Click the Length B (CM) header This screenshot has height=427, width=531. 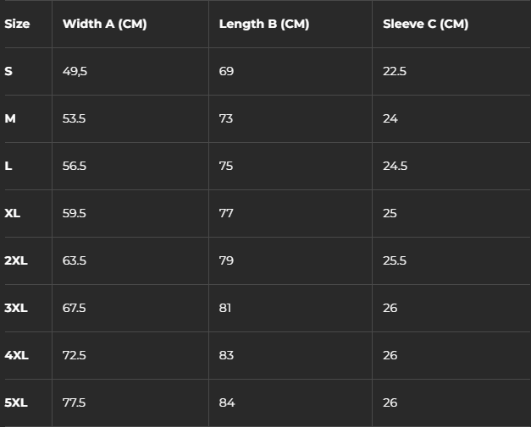click(x=264, y=24)
